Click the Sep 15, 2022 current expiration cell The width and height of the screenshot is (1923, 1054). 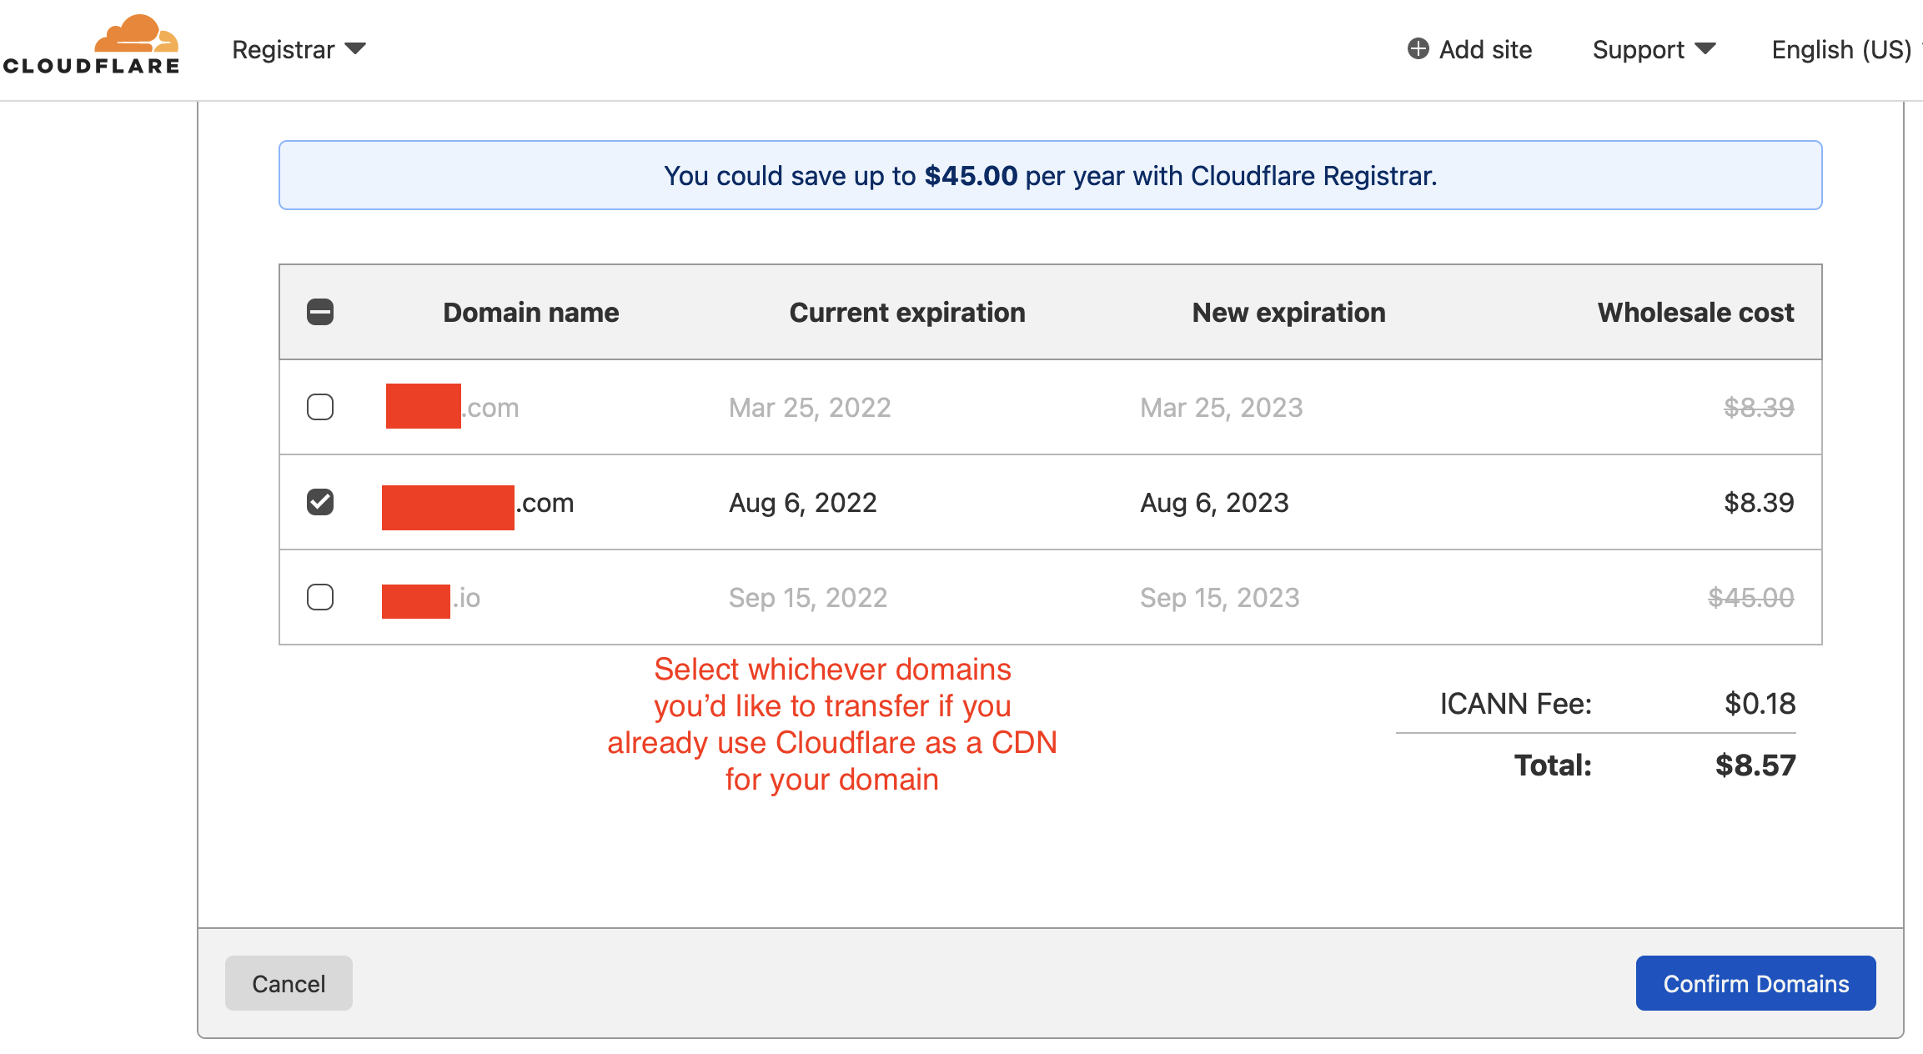coord(807,598)
